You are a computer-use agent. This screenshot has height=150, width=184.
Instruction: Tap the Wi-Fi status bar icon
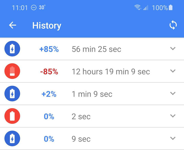138,8
